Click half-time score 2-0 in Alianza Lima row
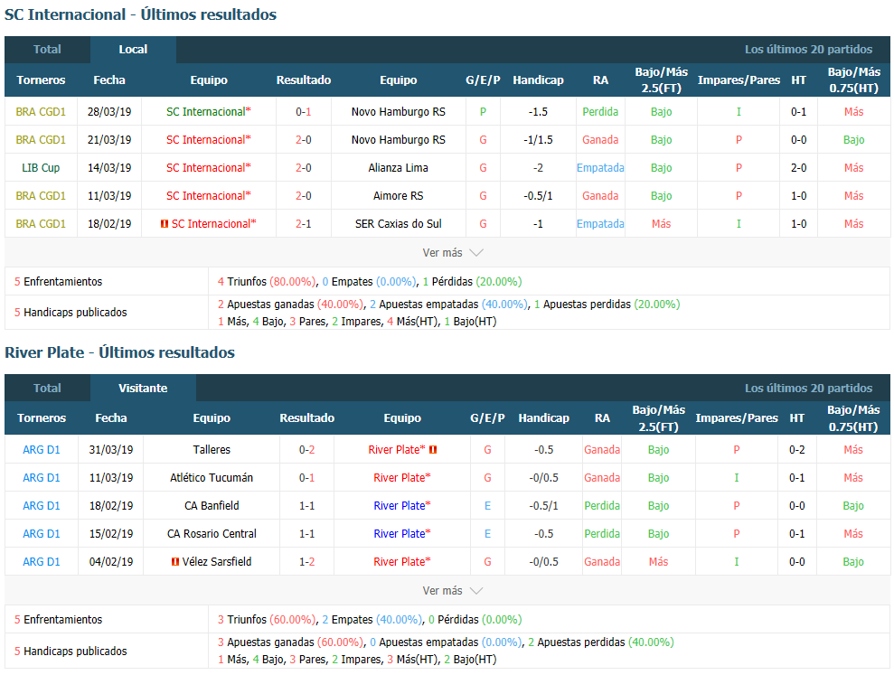The image size is (894, 675). 799,167
